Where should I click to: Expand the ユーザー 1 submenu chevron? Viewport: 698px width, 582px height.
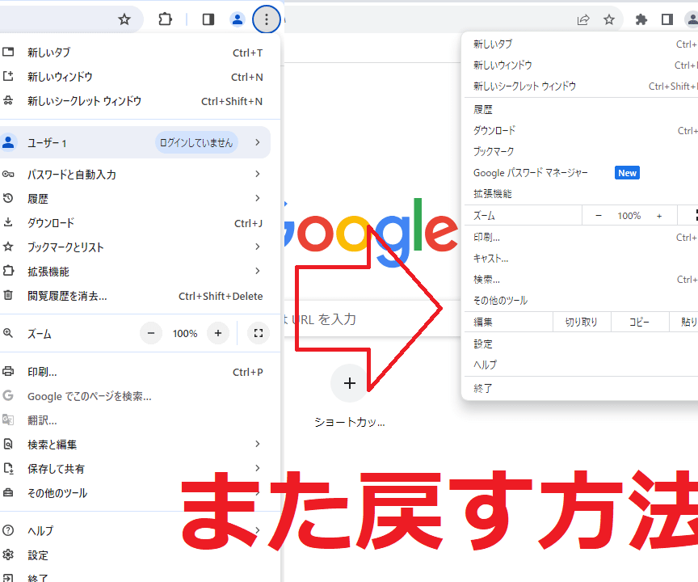point(257,142)
